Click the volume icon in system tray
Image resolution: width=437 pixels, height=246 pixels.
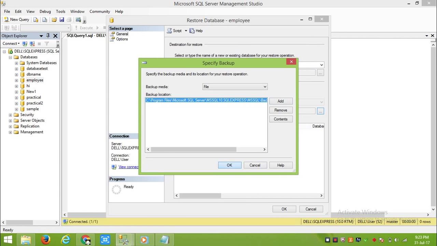(396, 240)
